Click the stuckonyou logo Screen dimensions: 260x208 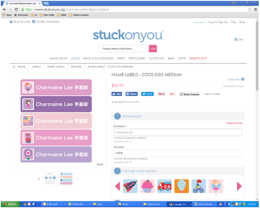click(128, 35)
